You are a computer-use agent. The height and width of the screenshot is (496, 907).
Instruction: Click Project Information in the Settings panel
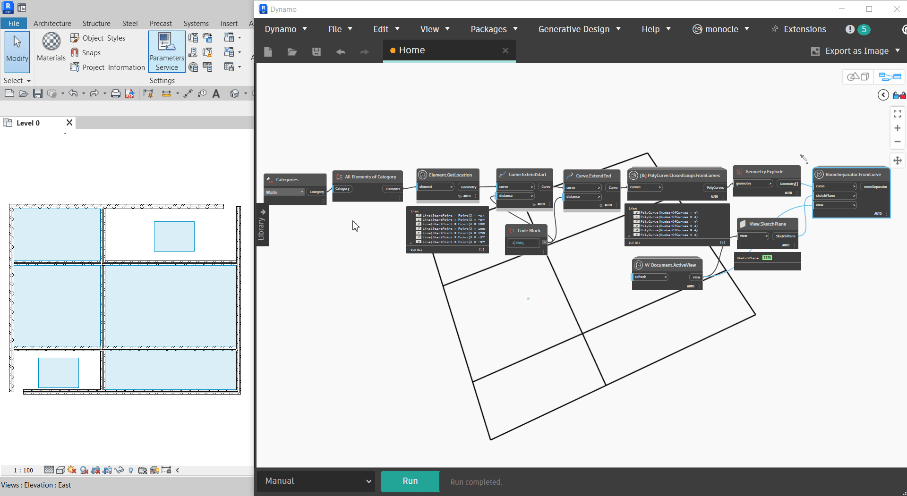[x=107, y=67]
